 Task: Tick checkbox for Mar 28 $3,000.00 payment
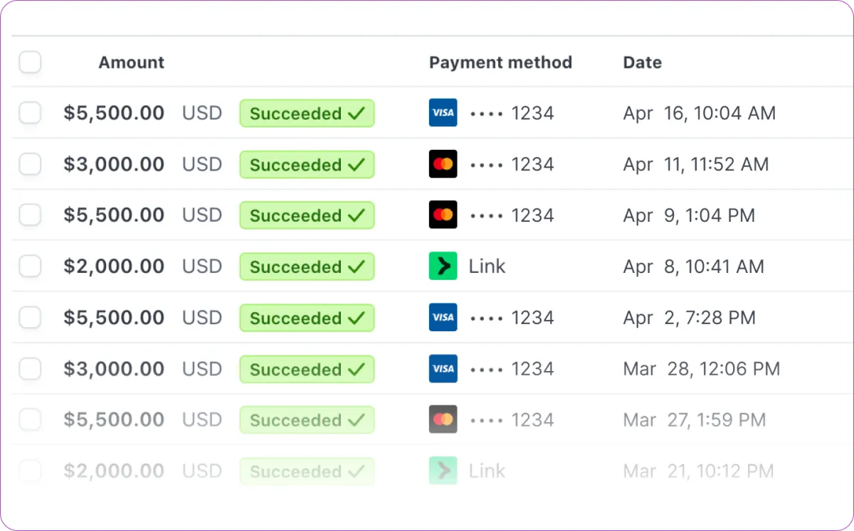point(30,369)
